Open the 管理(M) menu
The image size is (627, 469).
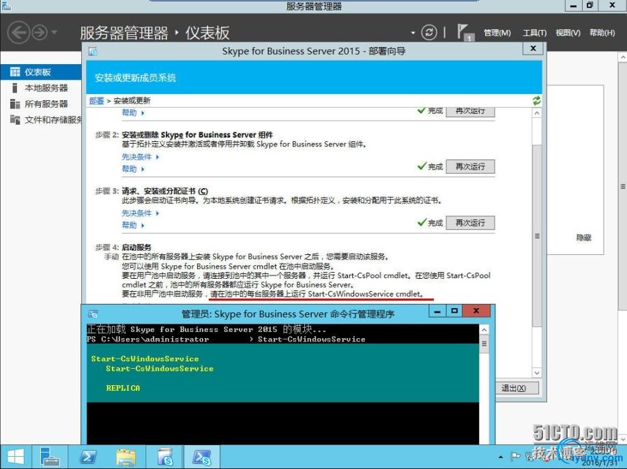[497, 33]
